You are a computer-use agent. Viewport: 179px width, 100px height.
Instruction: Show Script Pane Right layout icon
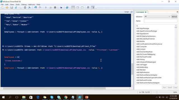[x=78, y=7]
